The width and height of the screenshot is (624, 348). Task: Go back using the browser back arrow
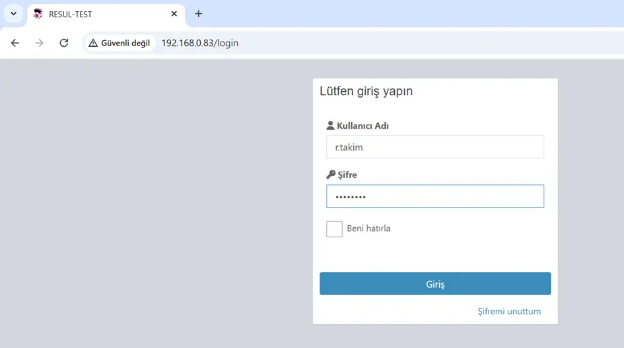point(15,43)
